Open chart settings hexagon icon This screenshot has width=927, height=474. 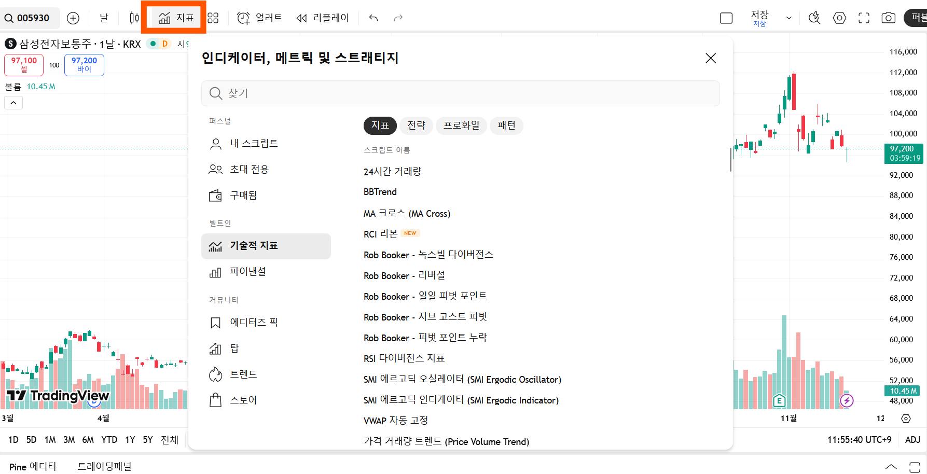(x=839, y=18)
